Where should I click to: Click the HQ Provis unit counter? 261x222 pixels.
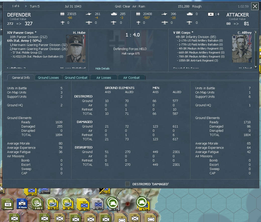(8, 204)
